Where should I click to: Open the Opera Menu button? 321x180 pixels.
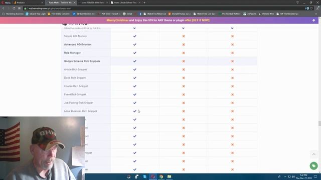tap(6, 2)
